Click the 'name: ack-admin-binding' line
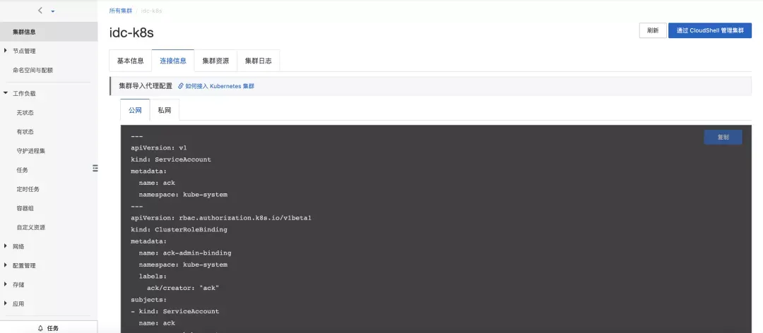The height and width of the screenshot is (333, 763). point(185,253)
